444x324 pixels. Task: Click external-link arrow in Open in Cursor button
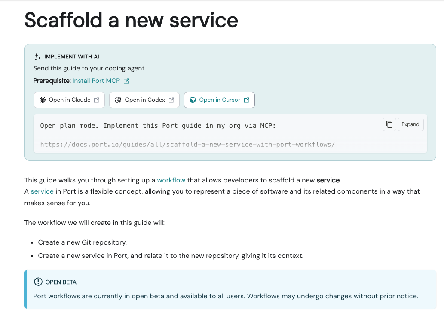click(247, 100)
